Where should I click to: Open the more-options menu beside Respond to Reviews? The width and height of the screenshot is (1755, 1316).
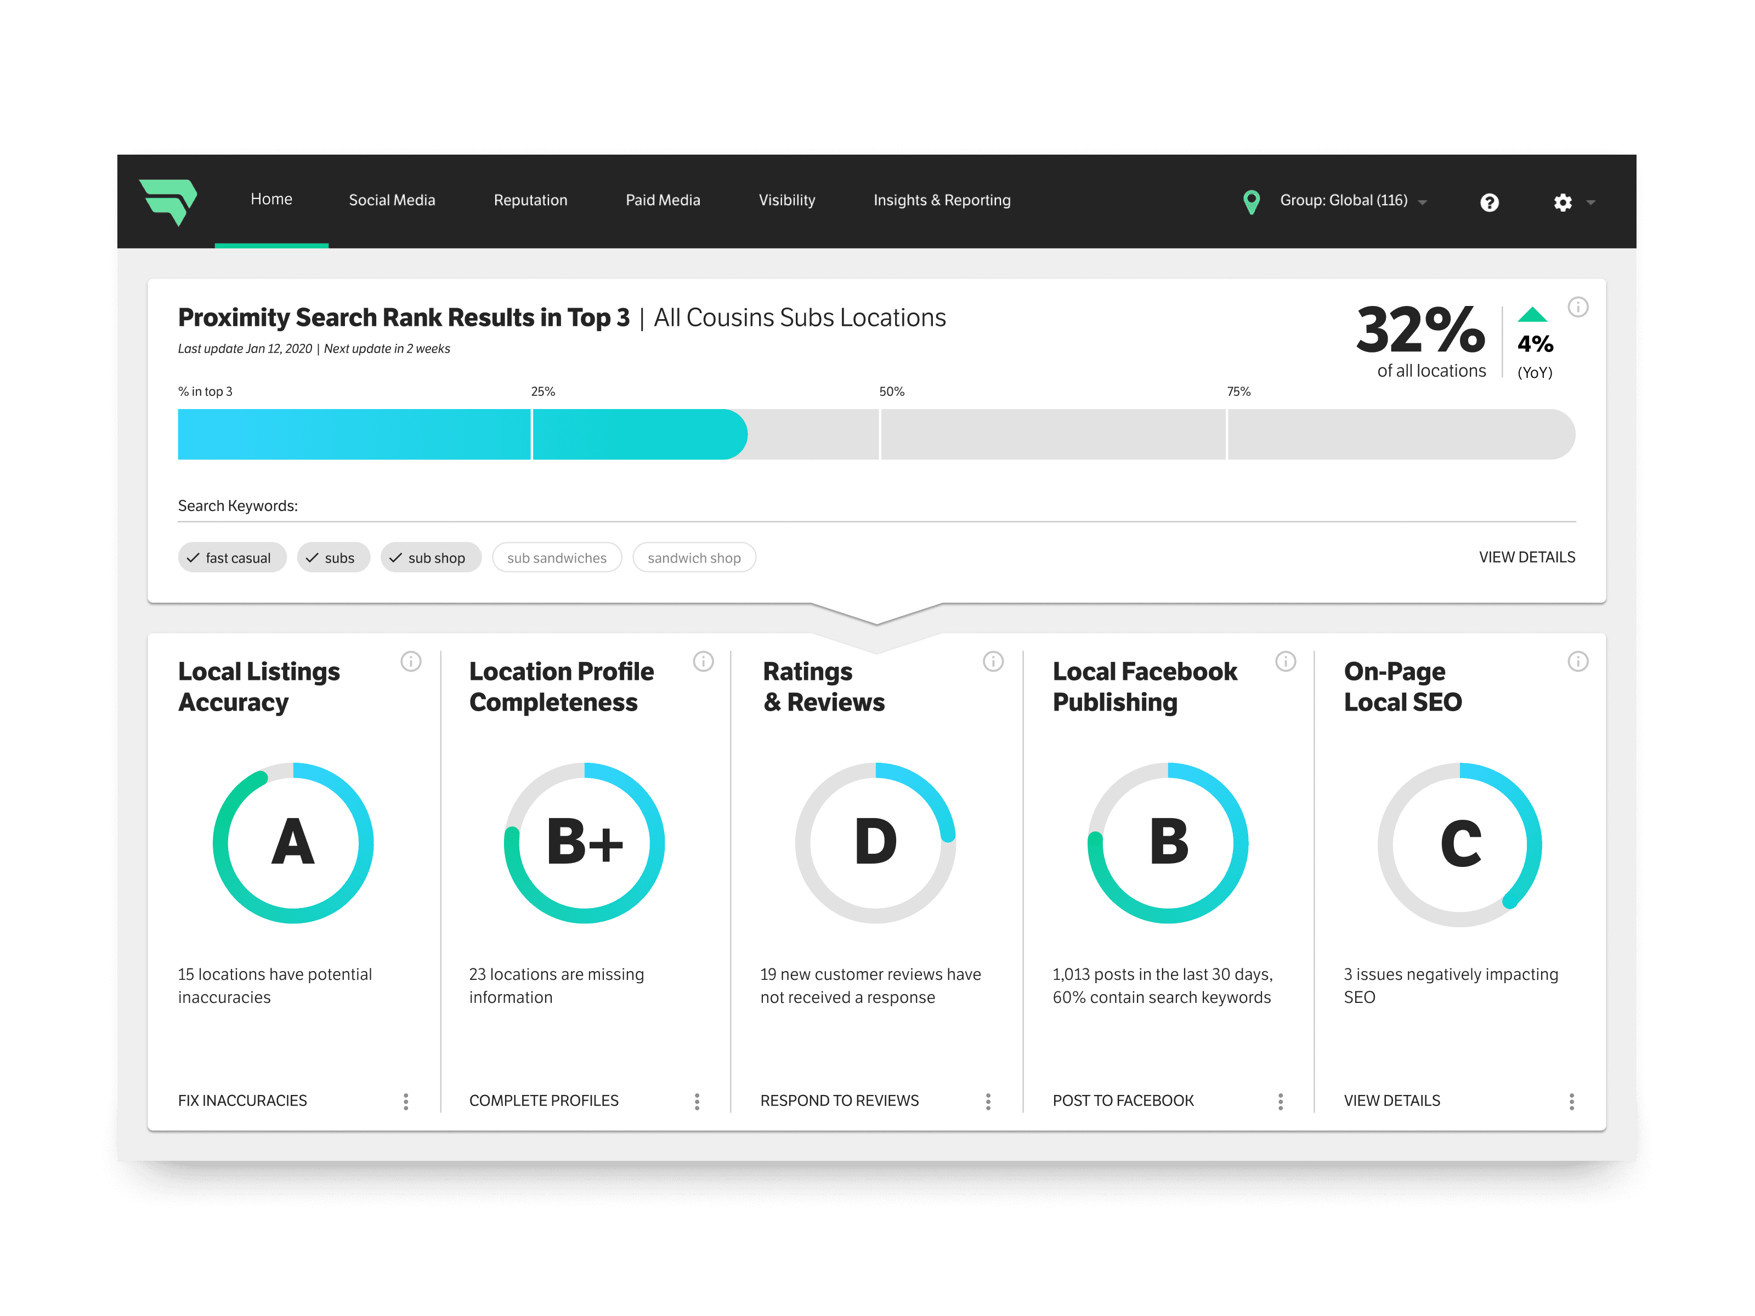[x=989, y=1101]
